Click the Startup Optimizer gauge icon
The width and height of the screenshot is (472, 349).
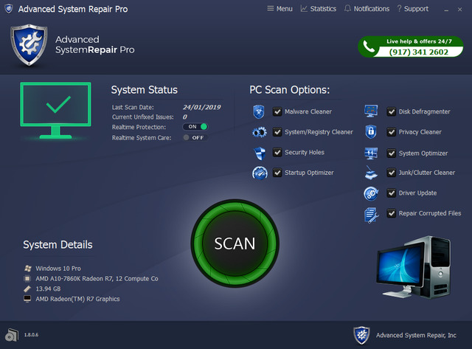(x=259, y=173)
